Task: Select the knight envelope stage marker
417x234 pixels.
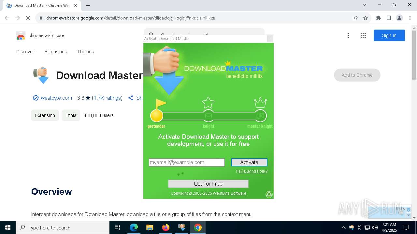Action: coord(208,116)
